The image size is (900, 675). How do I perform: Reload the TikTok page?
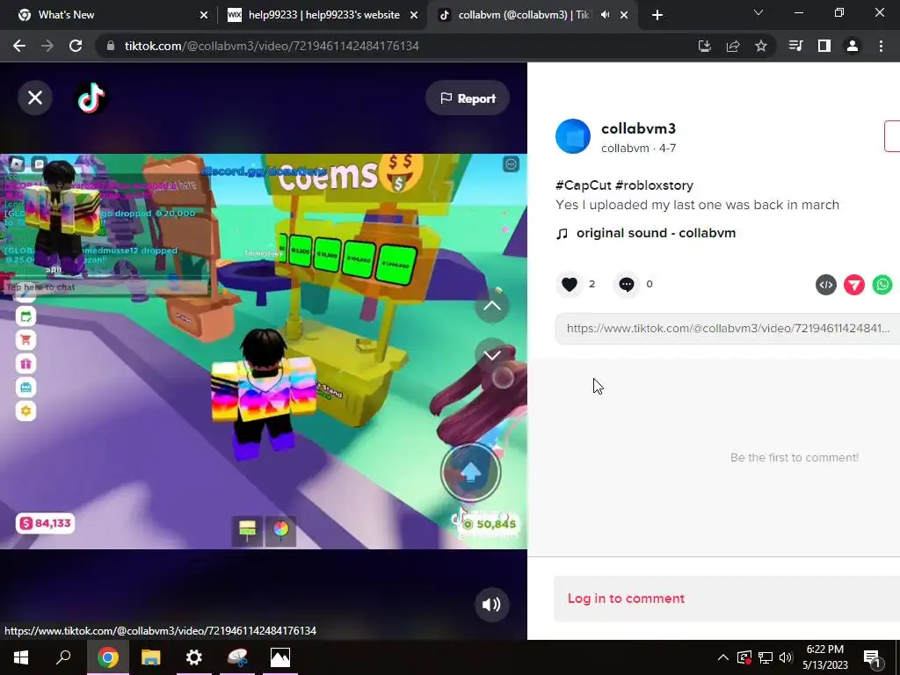tap(76, 46)
